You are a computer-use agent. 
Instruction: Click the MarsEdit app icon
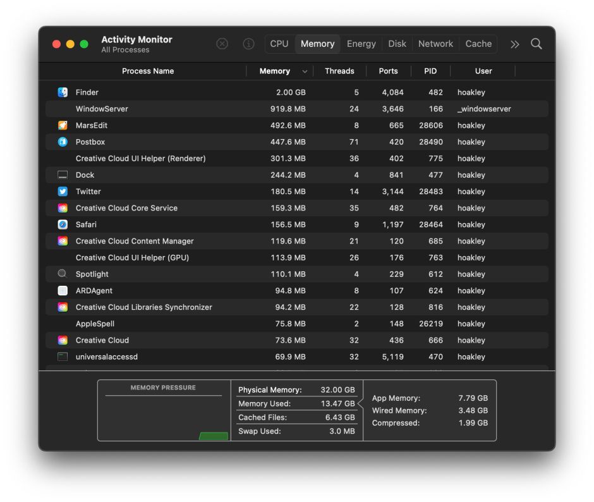(63, 125)
